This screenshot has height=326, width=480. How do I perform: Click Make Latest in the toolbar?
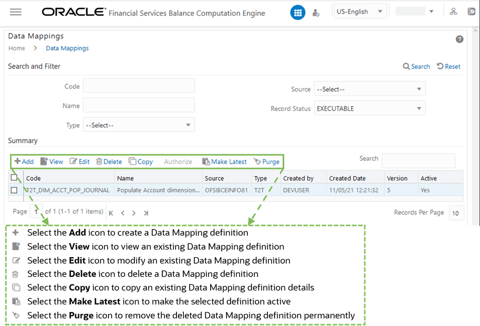(x=224, y=161)
